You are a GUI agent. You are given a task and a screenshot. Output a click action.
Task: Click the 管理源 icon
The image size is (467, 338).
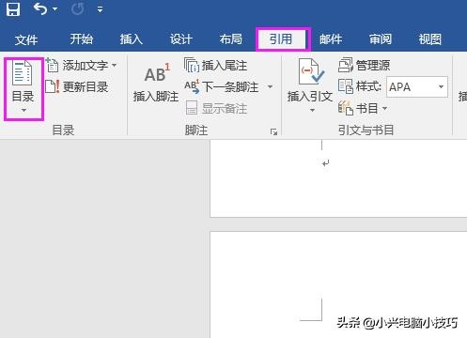click(346, 65)
